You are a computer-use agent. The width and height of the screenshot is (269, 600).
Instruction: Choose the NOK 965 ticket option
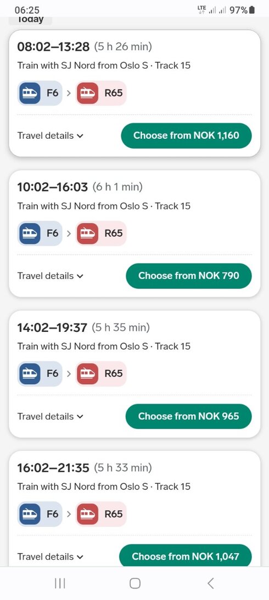tap(188, 416)
